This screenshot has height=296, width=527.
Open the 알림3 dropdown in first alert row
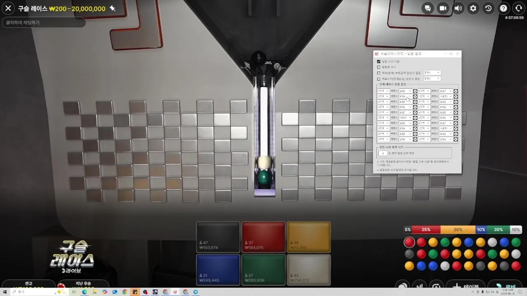click(x=406, y=91)
